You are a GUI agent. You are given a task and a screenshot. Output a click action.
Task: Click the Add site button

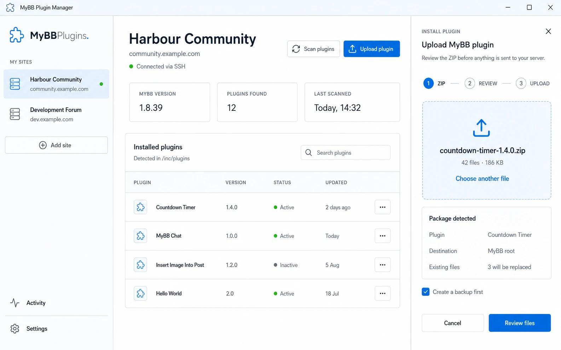pos(56,145)
